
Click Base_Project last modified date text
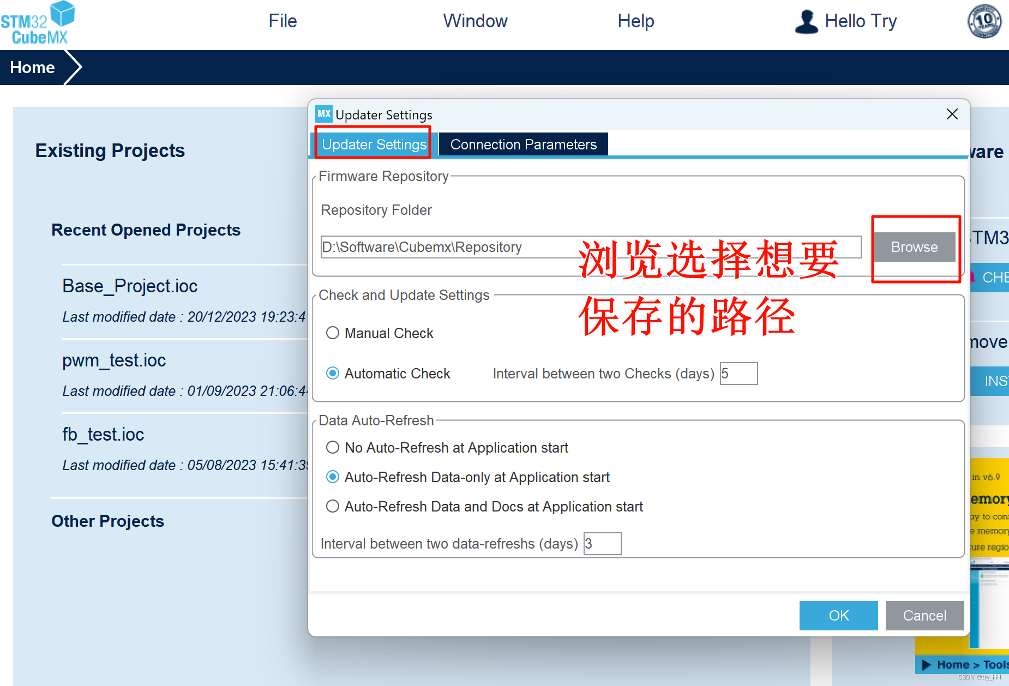click(x=185, y=316)
